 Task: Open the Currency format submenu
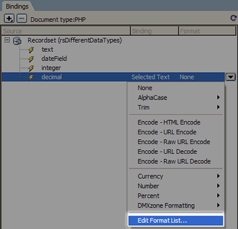click(x=176, y=176)
